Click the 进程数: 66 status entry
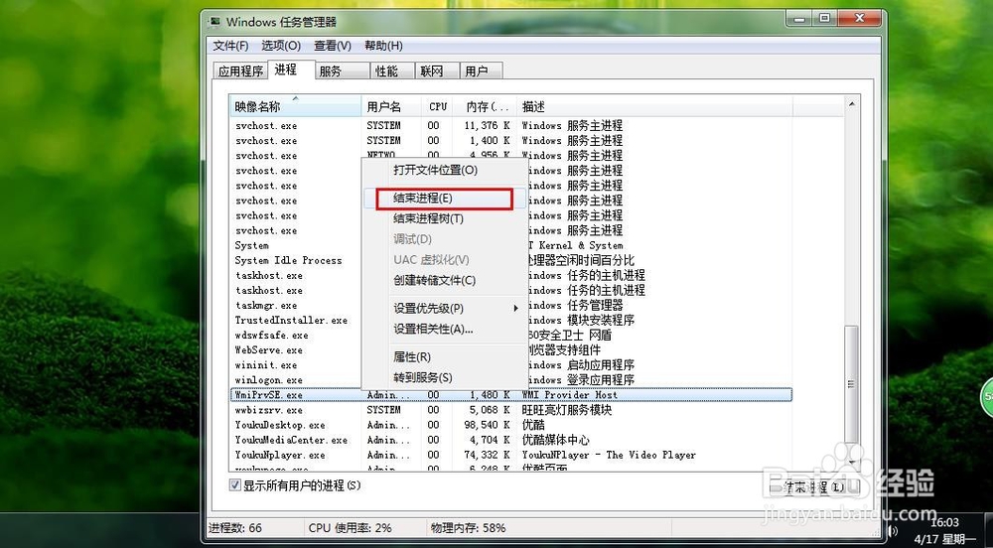The image size is (993, 548). [235, 528]
